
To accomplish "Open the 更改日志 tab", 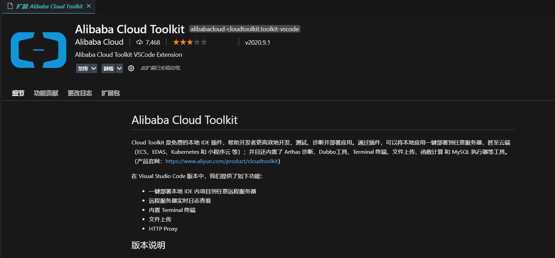I will point(80,93).
